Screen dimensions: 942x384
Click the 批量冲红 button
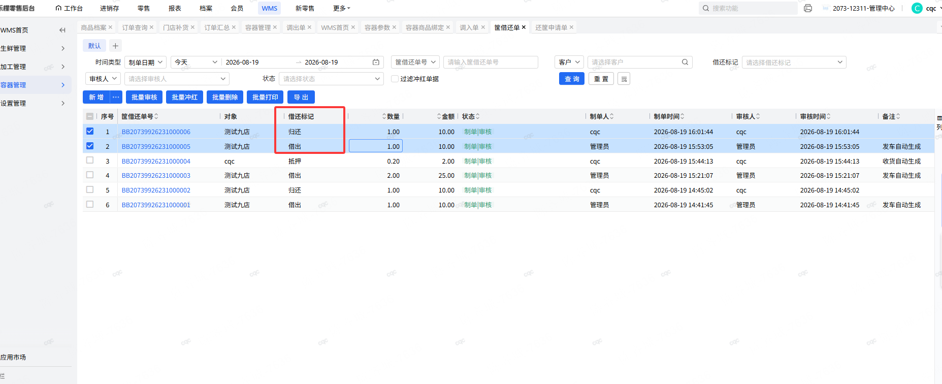[185, 97]
